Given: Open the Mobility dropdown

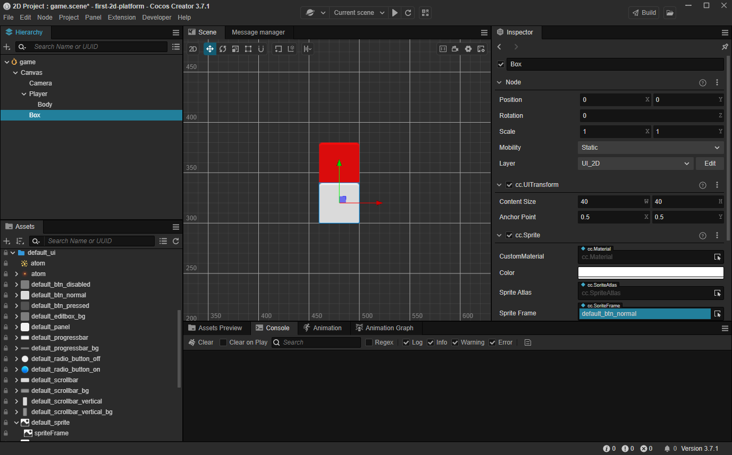Looking at the screenshot, I should (650, 148).
